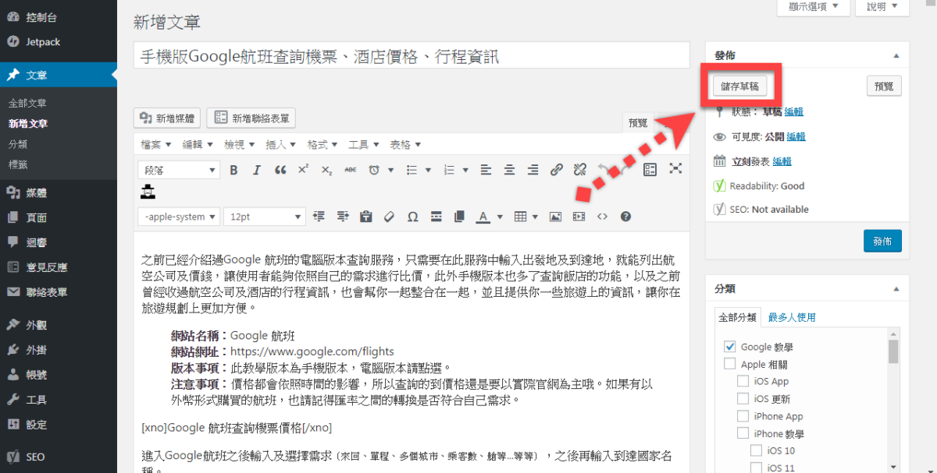Edit visibility via 編輯 link beside 公開
Viewport: 937px width, 473px height.
click(x=796, y=136)
